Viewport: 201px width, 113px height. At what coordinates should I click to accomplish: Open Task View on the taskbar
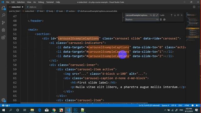tap(25, 110)
